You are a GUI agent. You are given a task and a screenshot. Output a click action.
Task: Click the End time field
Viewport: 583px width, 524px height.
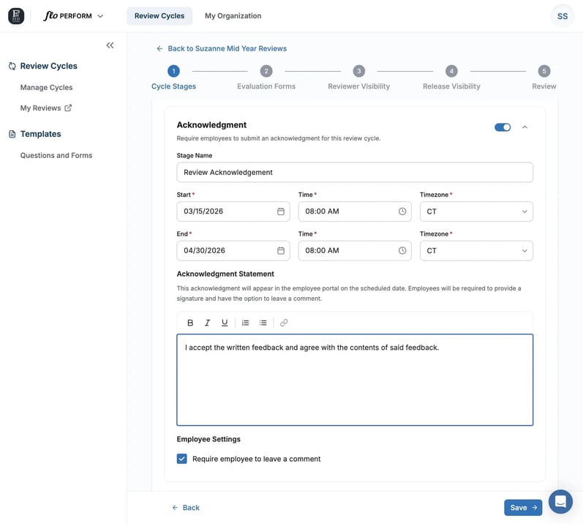[x=355, y=250]
